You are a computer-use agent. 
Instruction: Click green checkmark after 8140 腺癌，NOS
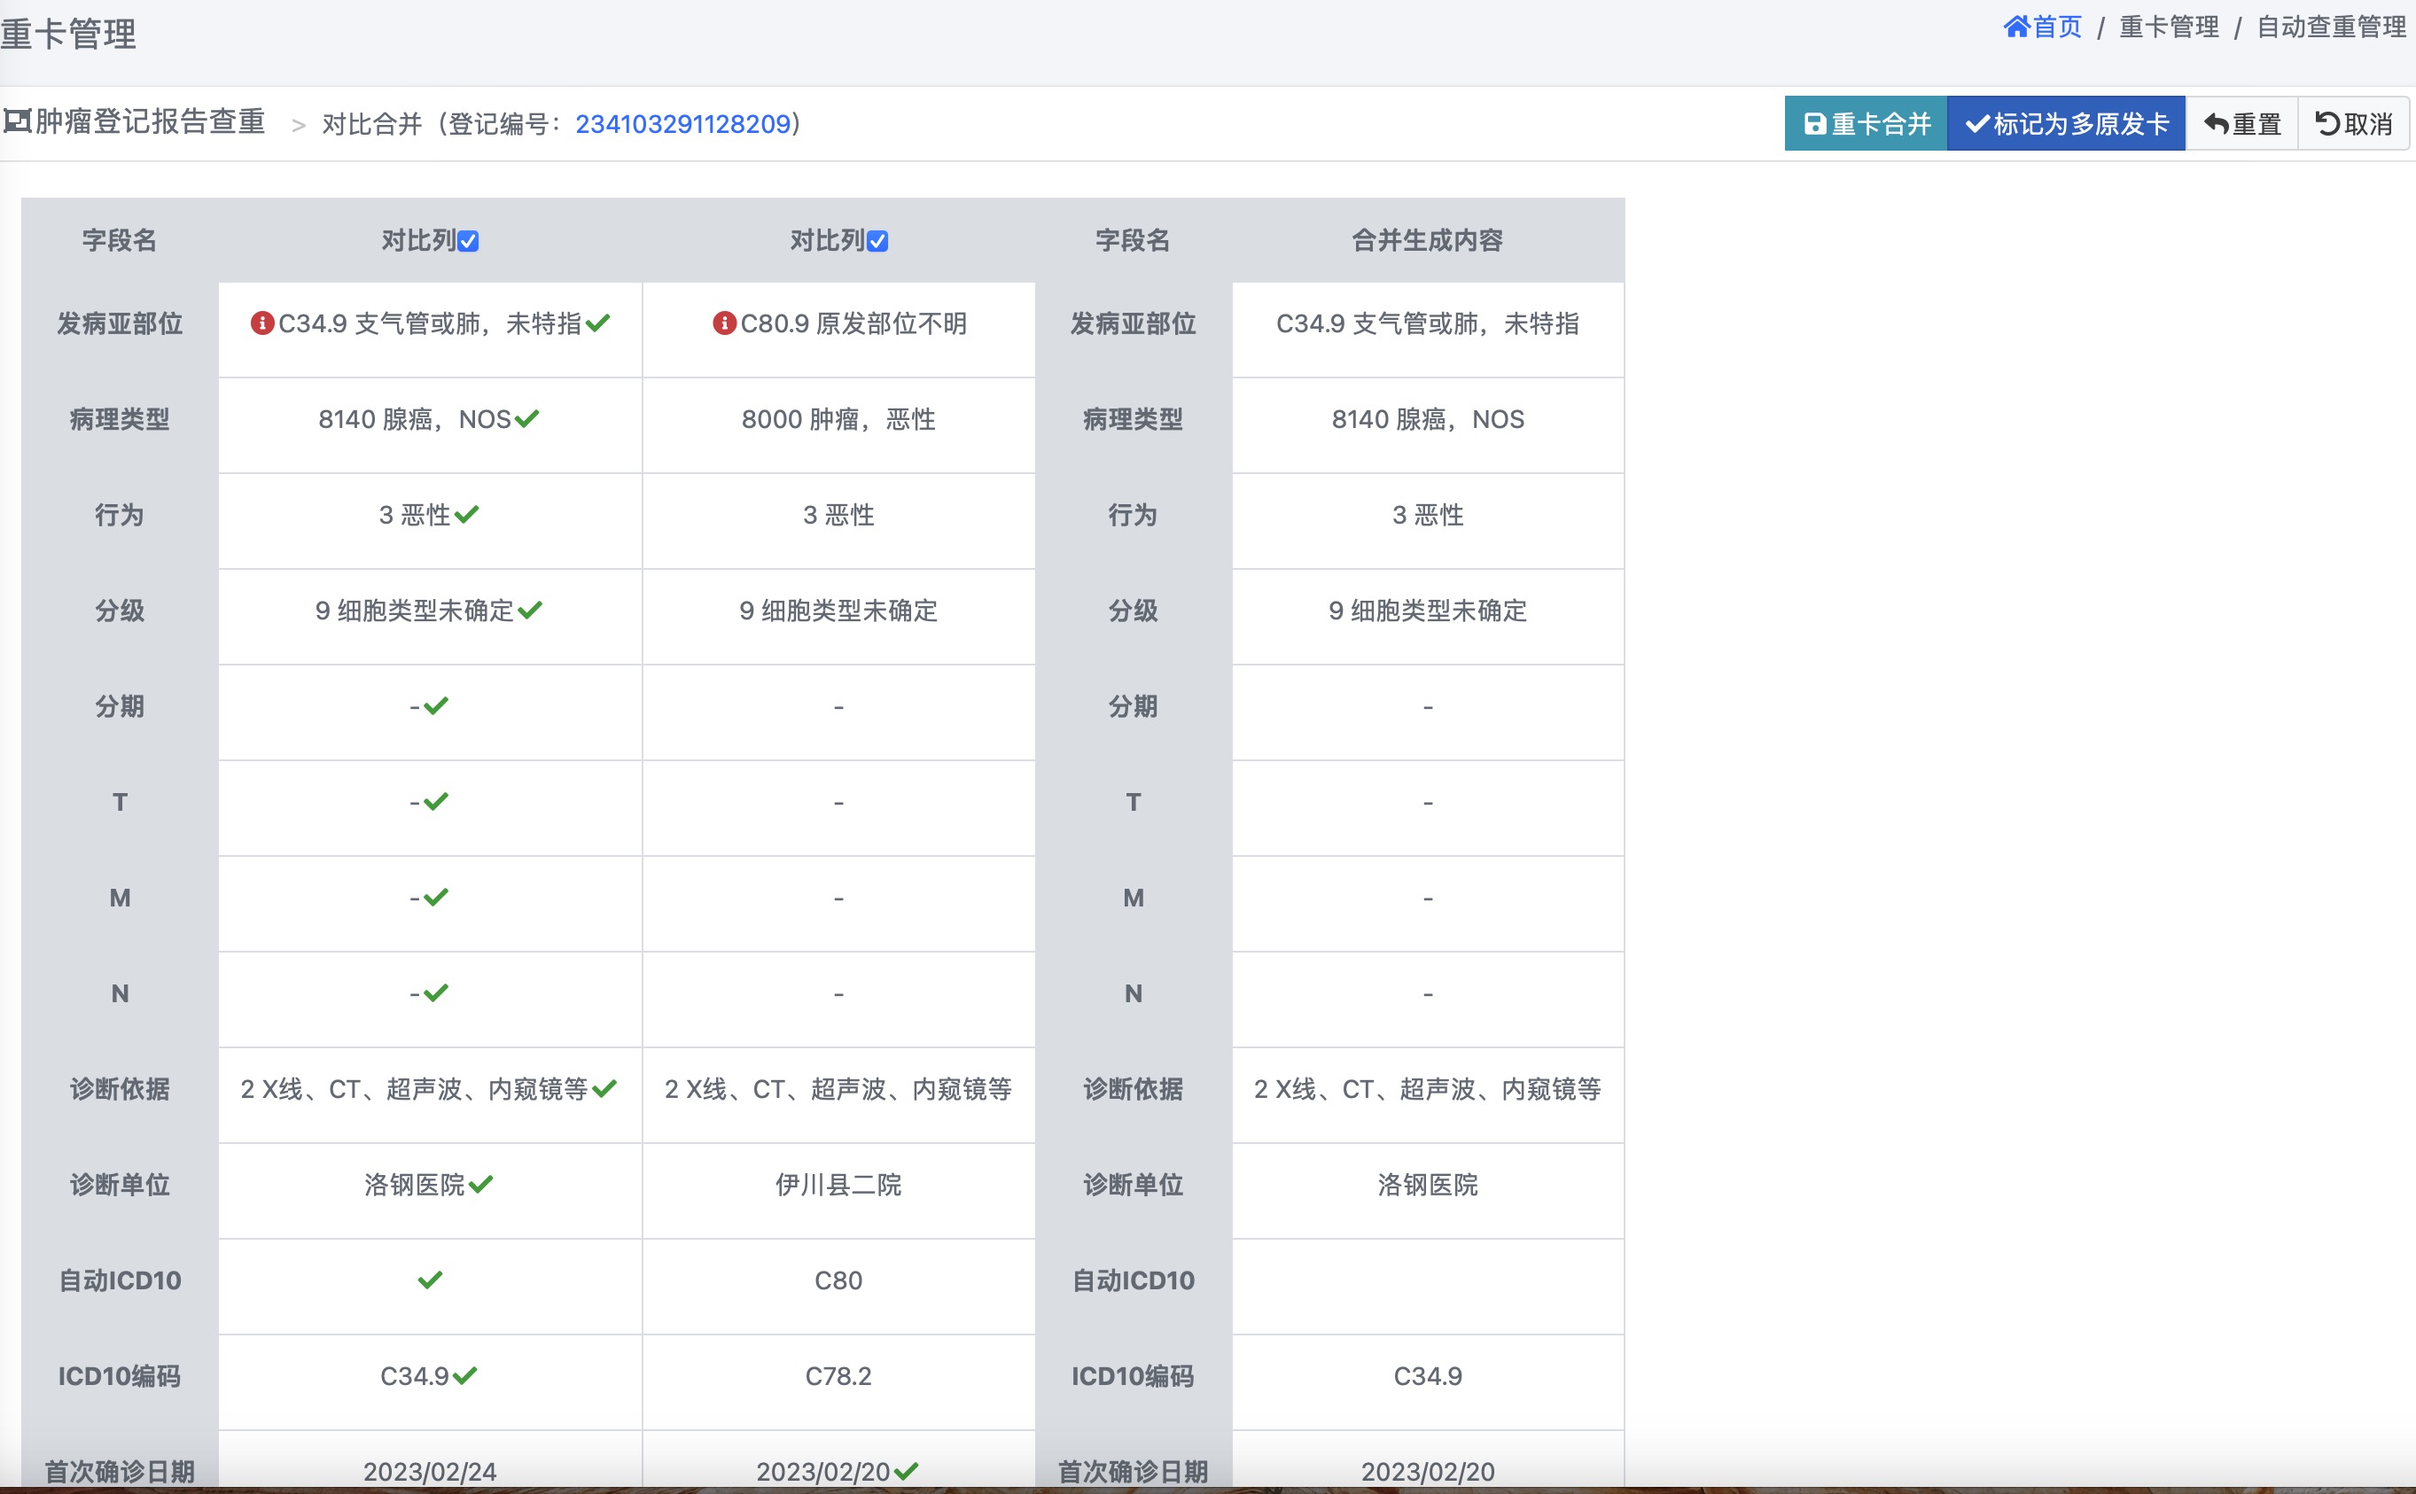coord(526,419)
